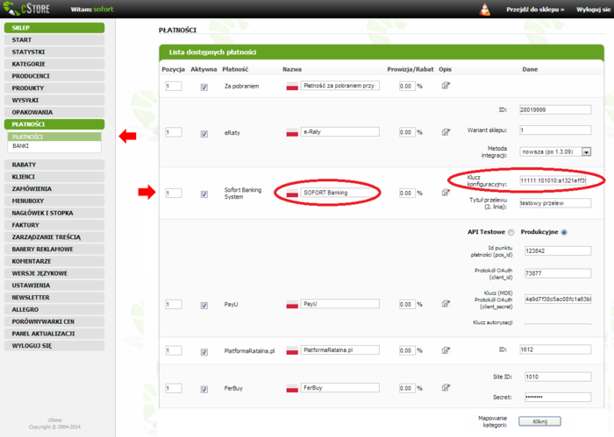Open PANEL AKTUALIZACJI in the sidebar
614x437 pixels.
(54, 334)
